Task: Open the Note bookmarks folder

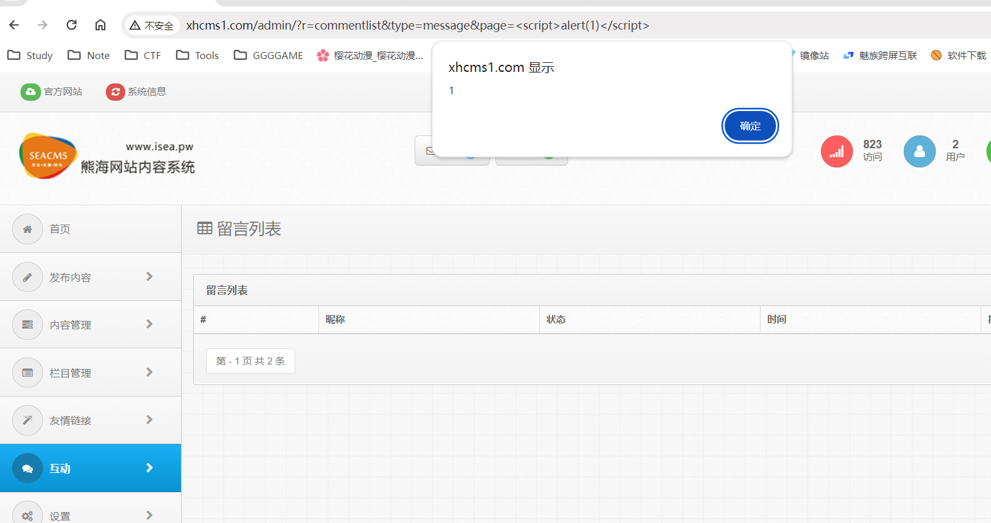Action: pos(89,55)
